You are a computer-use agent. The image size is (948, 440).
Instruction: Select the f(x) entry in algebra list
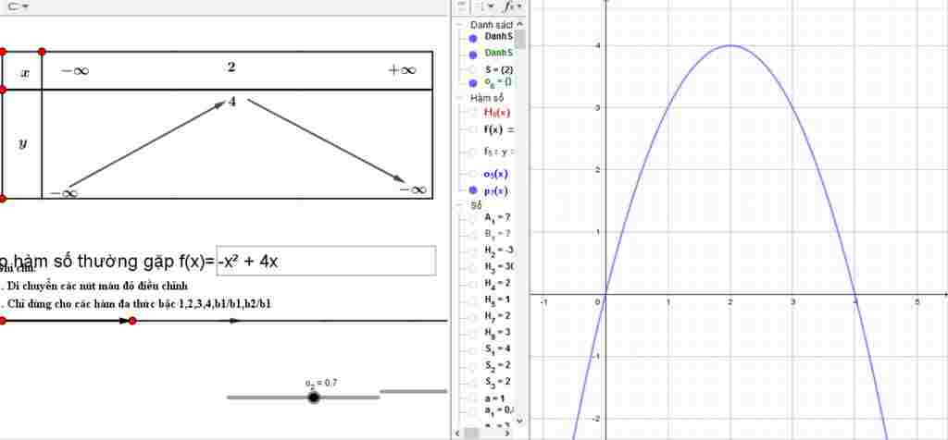(498, 130)
